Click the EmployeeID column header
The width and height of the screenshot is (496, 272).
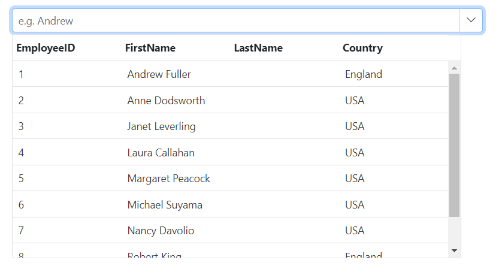[46, 48]
